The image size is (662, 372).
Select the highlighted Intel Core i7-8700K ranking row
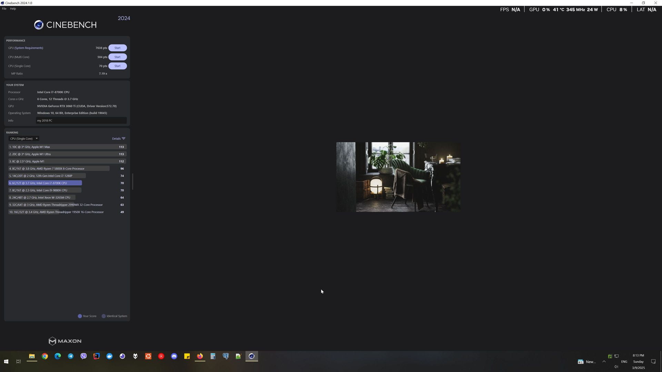point(67,183)
